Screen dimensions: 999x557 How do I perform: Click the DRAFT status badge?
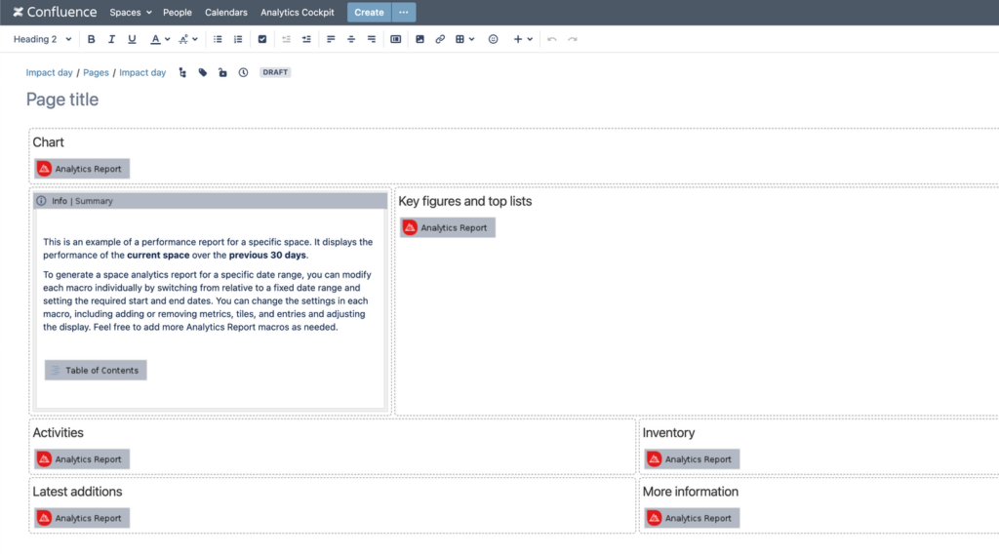275,72
